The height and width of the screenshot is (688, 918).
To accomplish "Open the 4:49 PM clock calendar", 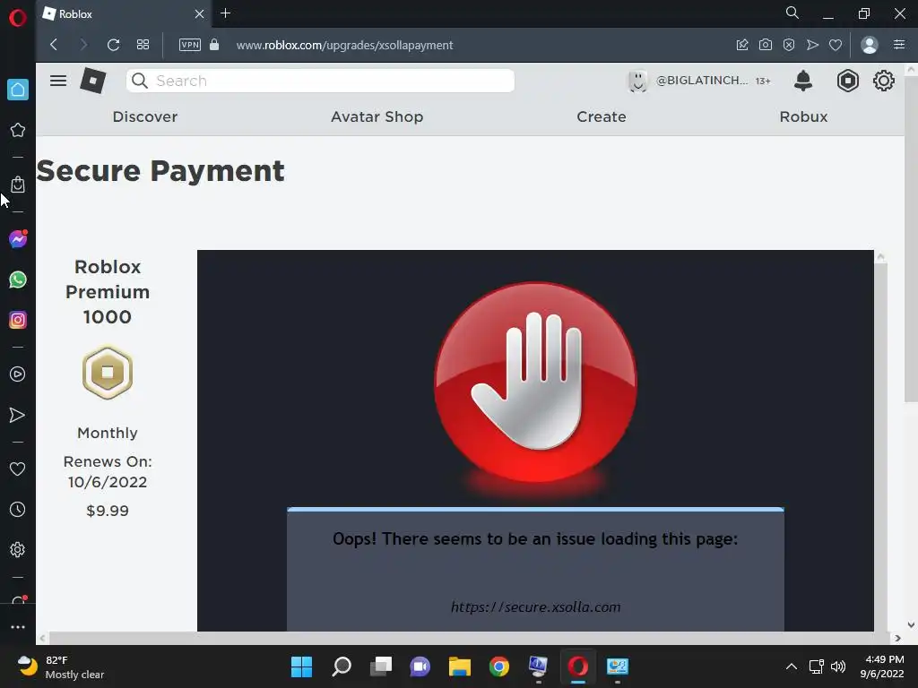I will tap(882, 666).
